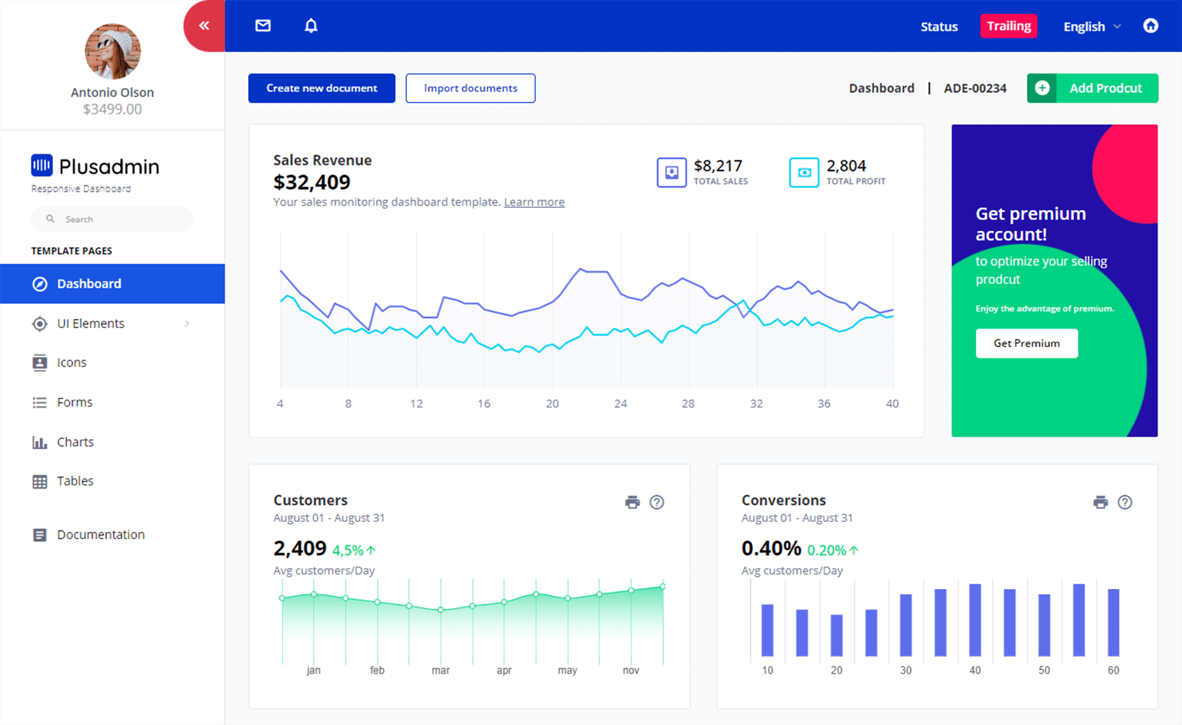Toggle the Trailing status button
1182x725 pixels.
(x=1010, y=25)
